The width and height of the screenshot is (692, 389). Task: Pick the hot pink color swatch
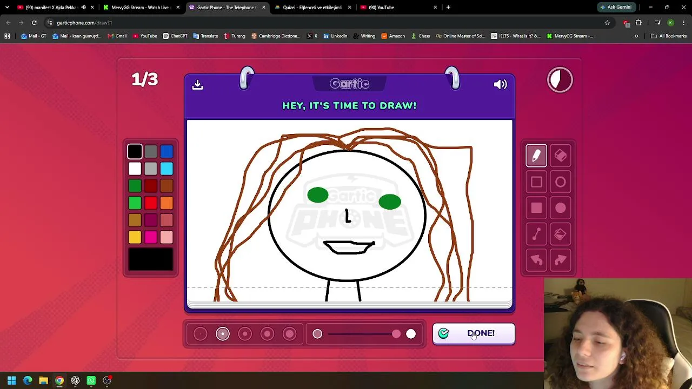[151, 237]
